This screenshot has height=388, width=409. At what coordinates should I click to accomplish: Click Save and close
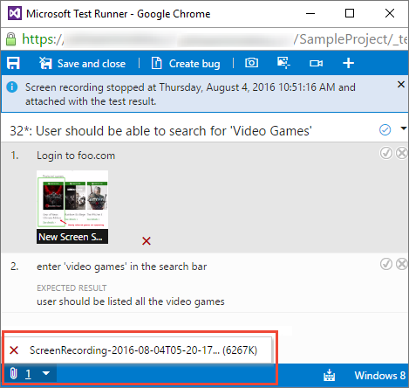(82, 64)
